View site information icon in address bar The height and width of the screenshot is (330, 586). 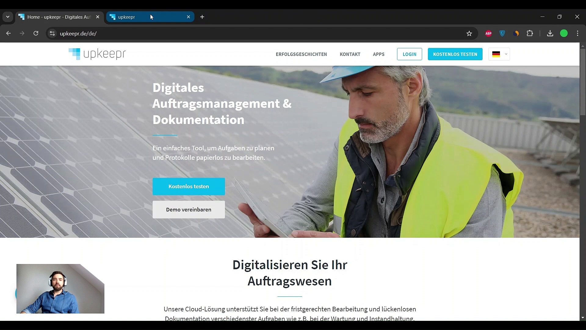pyautogui.click(x=52, y=34)
